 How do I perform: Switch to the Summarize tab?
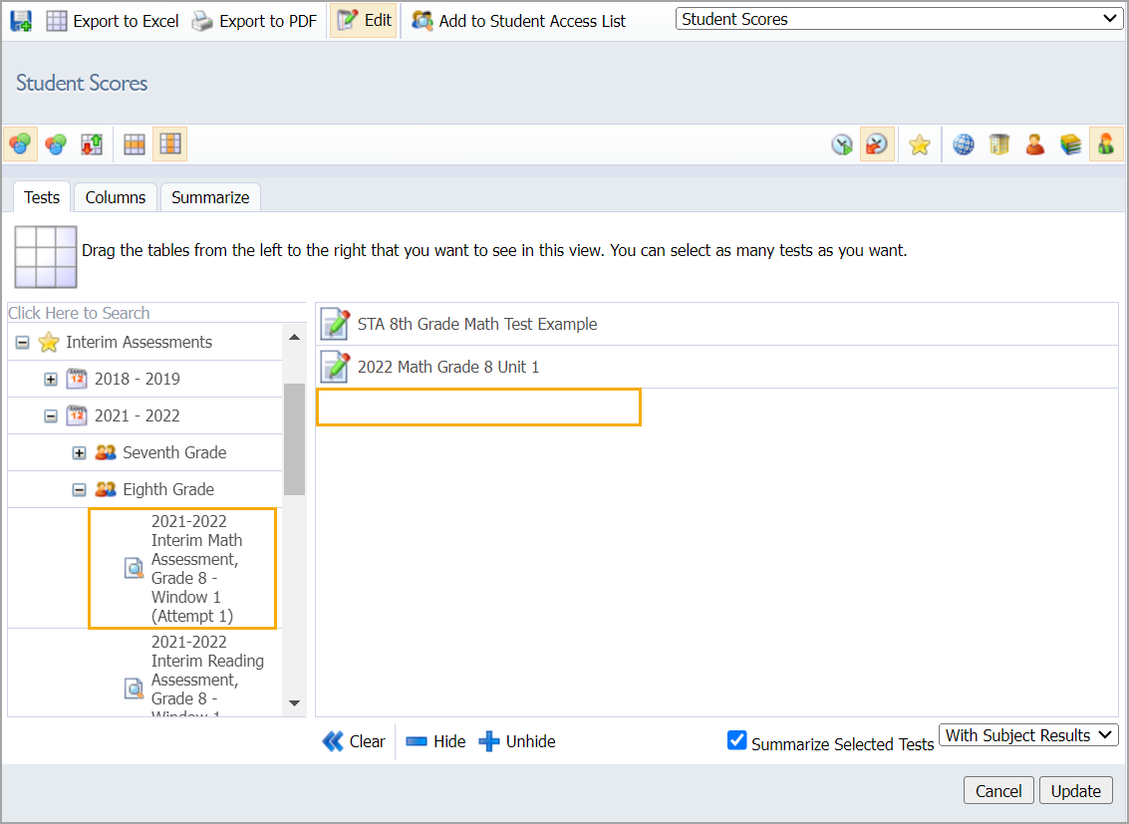tap(210, 197)
